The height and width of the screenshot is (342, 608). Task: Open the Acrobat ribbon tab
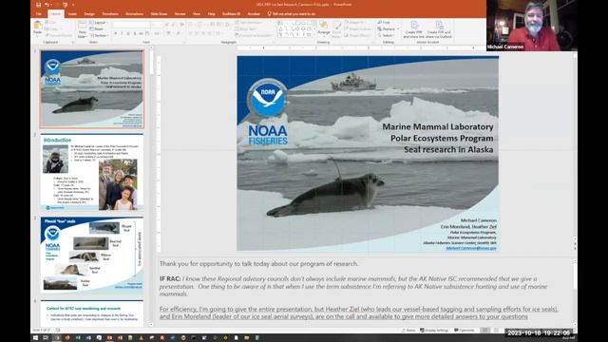pyautogui.click(x=254, y=14)
